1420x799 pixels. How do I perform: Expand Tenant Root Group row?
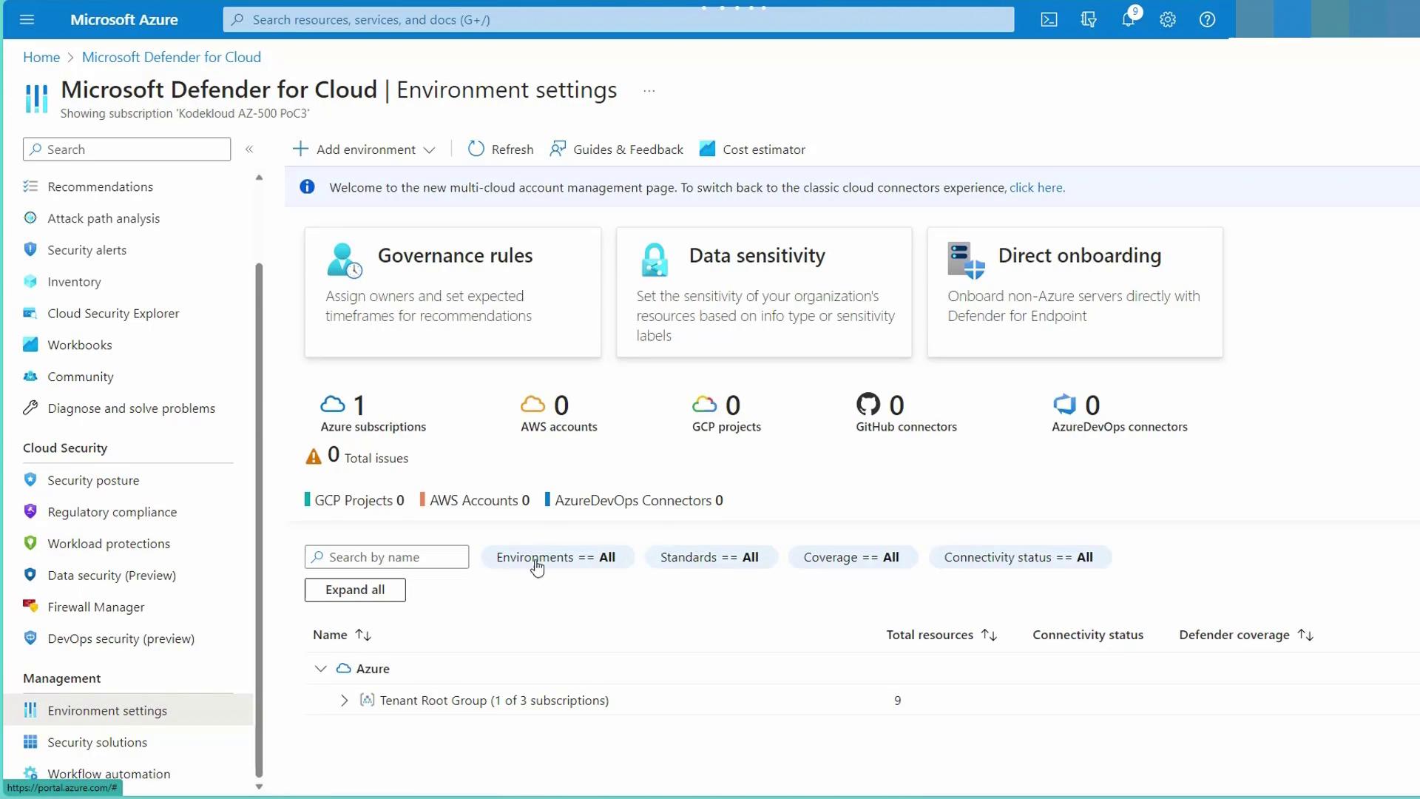(x=344, y=701)
